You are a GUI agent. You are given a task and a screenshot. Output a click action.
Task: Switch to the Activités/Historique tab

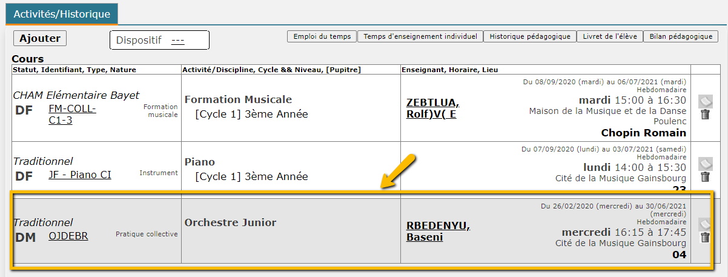(x=62, y=13)
